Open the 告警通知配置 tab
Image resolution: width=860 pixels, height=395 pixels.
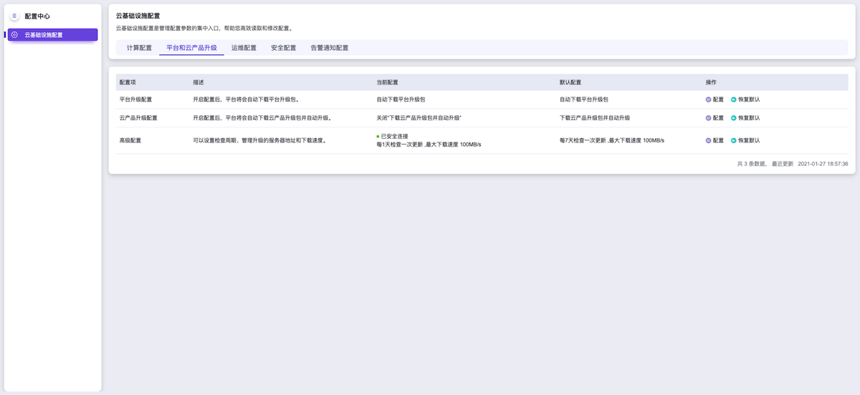click(x=329, y=48)
